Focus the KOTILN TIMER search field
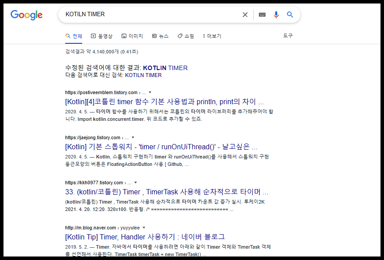 [152, 14]
